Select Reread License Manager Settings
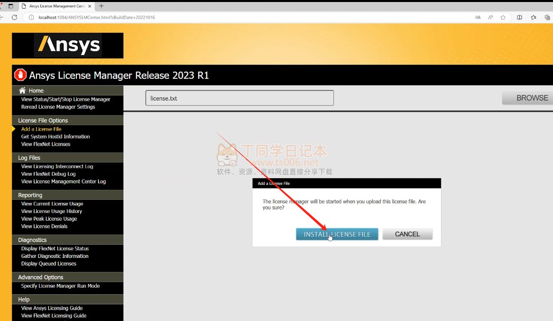 point(58,106)
